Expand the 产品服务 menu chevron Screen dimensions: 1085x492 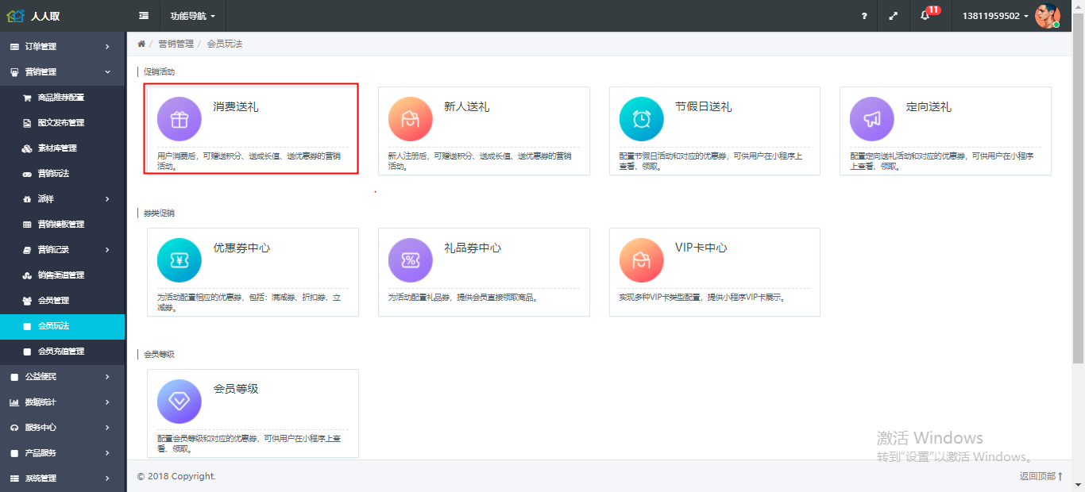click(x=107, y=453)
